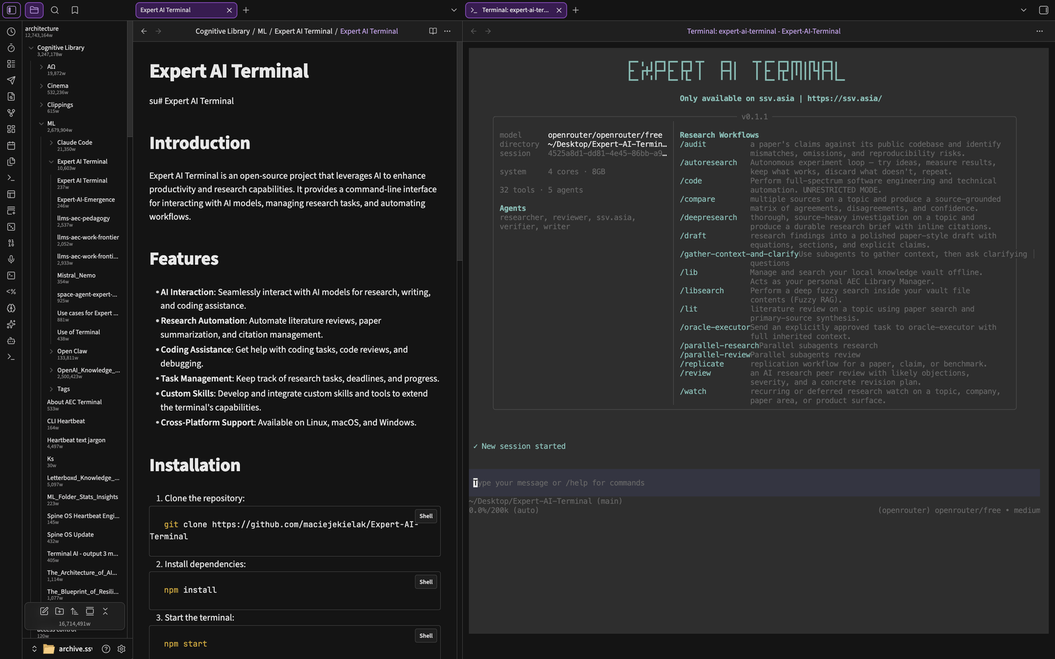Click the terminal prompt icon below templates icon
1055x659 pixels.
pyautogui.click(x=11, y=178)
